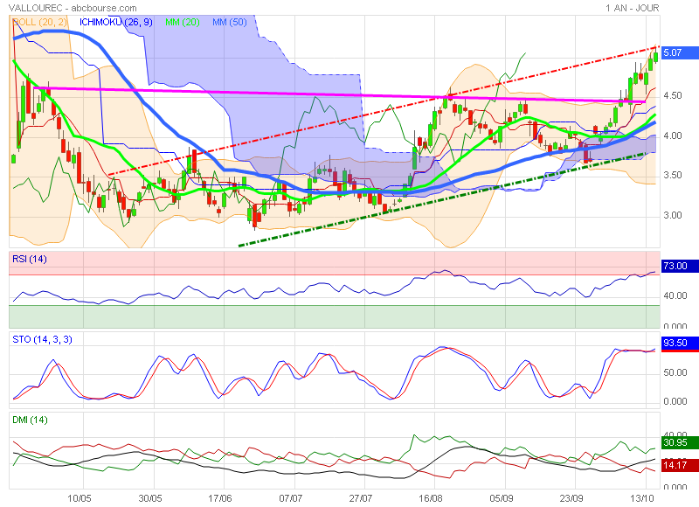Click the red 14.17 DMI value tag

pyautogui.click(x=680, y=465)
